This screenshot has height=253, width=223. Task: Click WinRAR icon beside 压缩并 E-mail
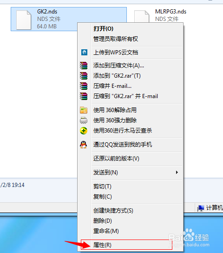click(x=84, y=86)
